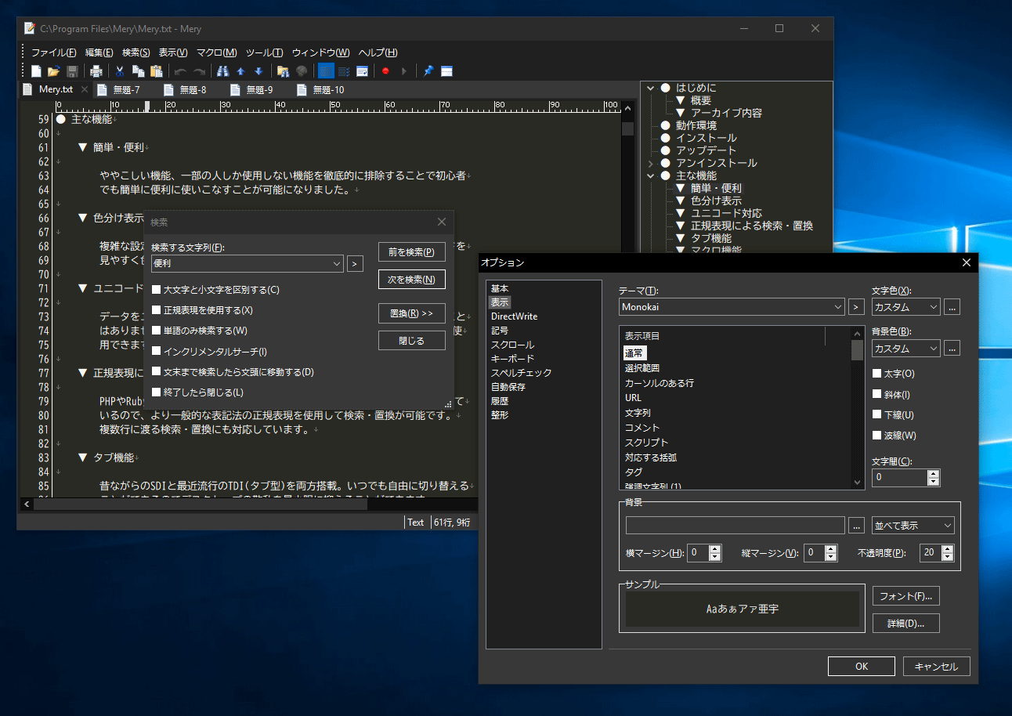Click the Print toolbar icon
Viewport: 1012px width, 716px height.
(96, 71)
